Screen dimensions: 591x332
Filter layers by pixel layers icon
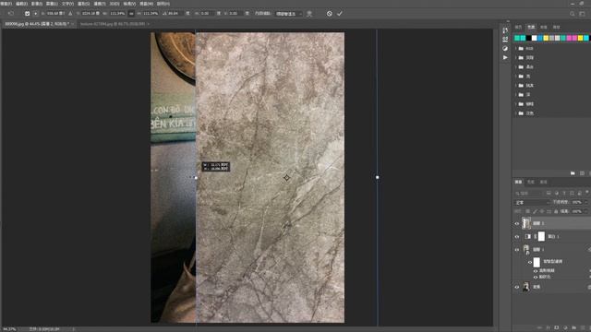[x=549, y=193]
